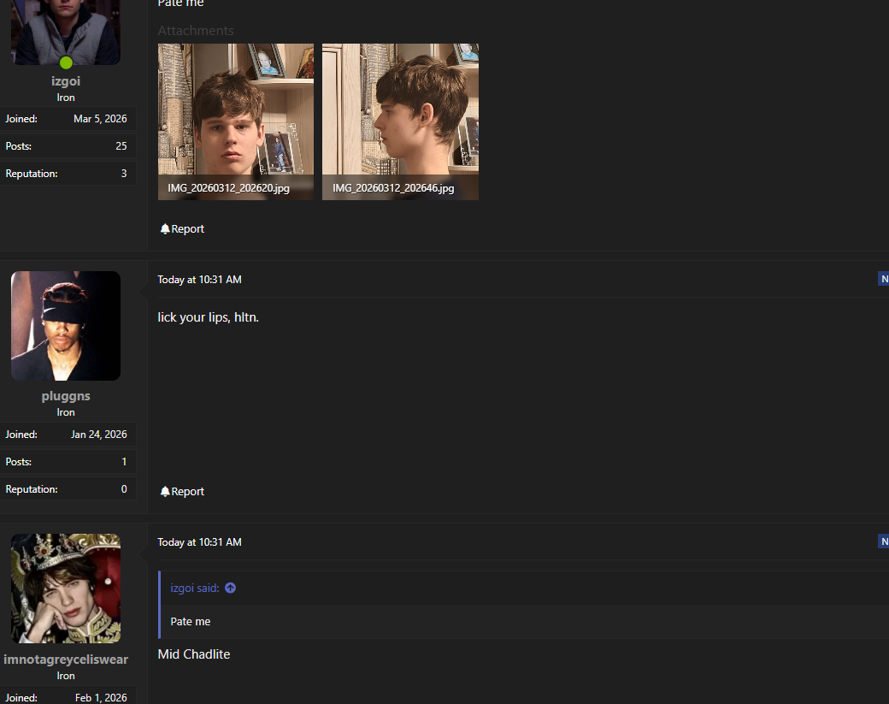Image resolution: width=889 pixels, height=704 pixels.
Task: Click the timestamp on imnotagreyceliswear's post
Action: coord(199,542)
